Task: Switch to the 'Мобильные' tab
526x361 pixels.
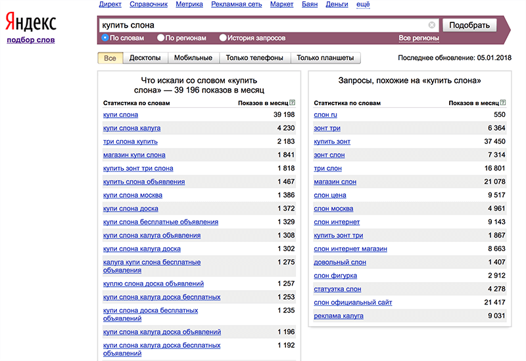Action: coord(193,58)
